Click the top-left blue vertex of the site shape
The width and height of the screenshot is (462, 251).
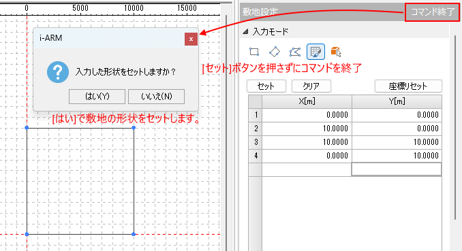(27, 128)
